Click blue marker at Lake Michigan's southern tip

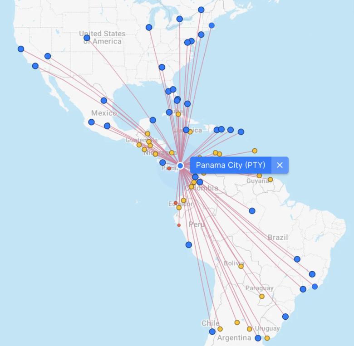(149, 28)
